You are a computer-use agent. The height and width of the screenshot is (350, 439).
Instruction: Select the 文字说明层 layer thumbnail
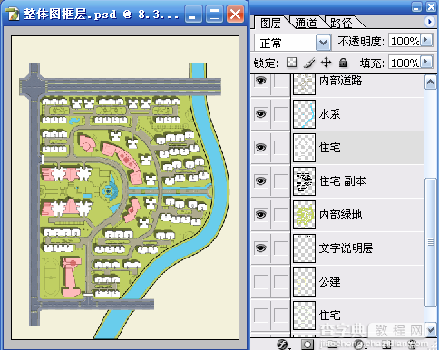pos(304,248)
